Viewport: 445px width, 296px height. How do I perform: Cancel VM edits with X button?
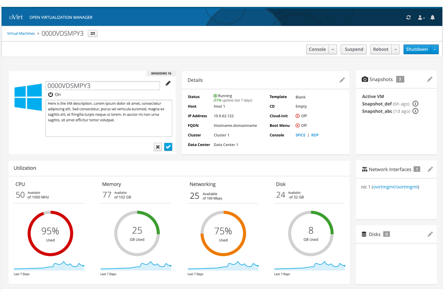[158, 147]
